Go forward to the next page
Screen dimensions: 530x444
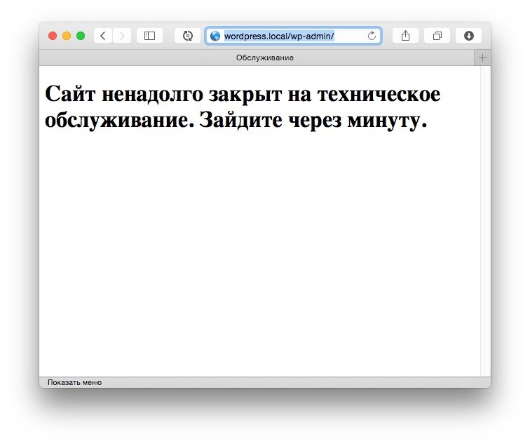122,36
